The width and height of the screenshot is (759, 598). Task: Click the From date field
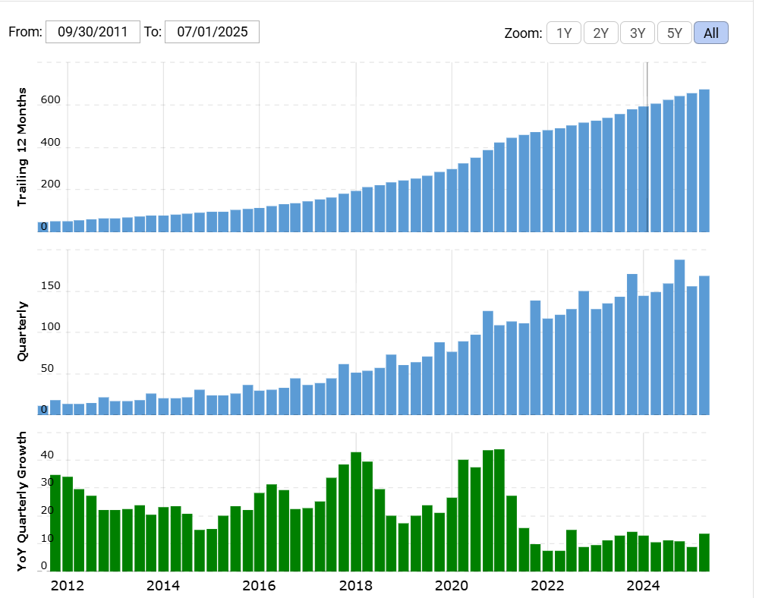tap(93, 32)
